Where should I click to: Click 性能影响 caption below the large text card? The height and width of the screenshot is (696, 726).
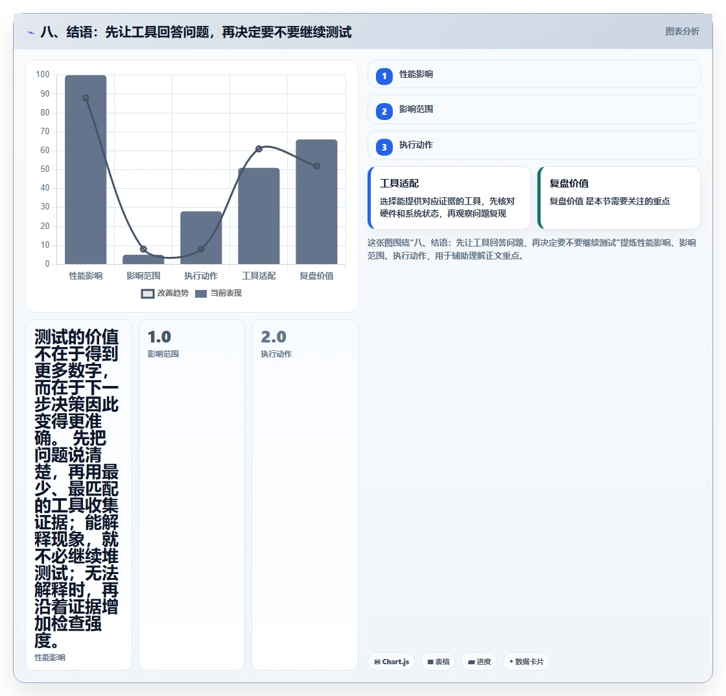50,658
